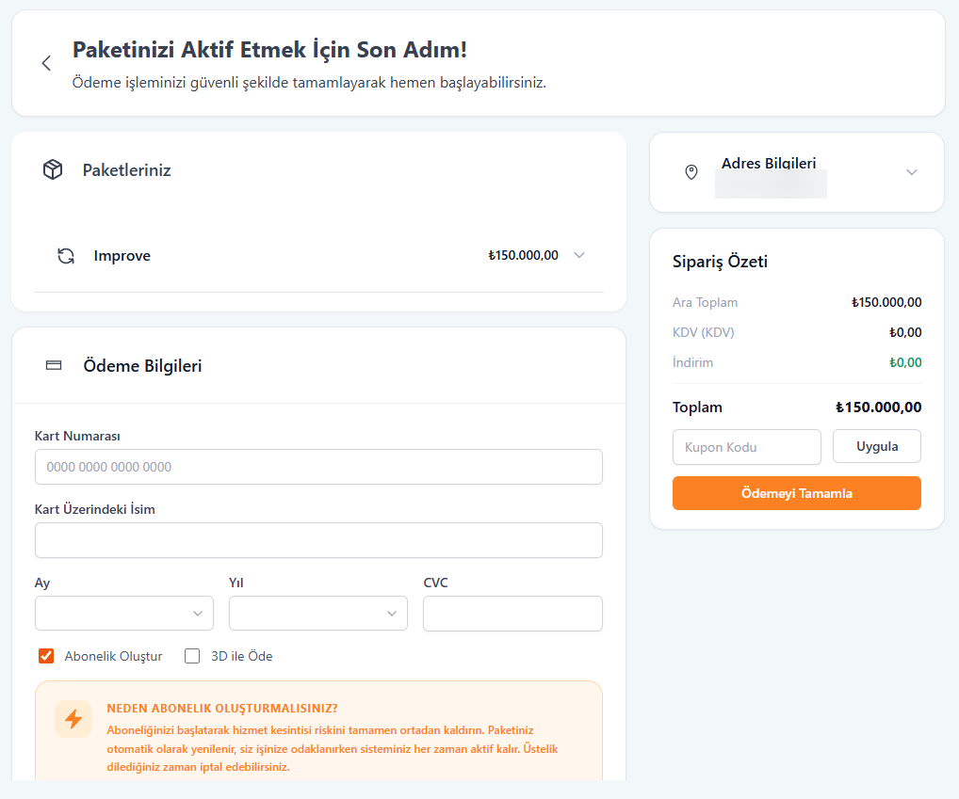Click the lightning bolt subscription icon
Image resolution: width=959 pixels, height=799 pixels.
coord(73,719)
